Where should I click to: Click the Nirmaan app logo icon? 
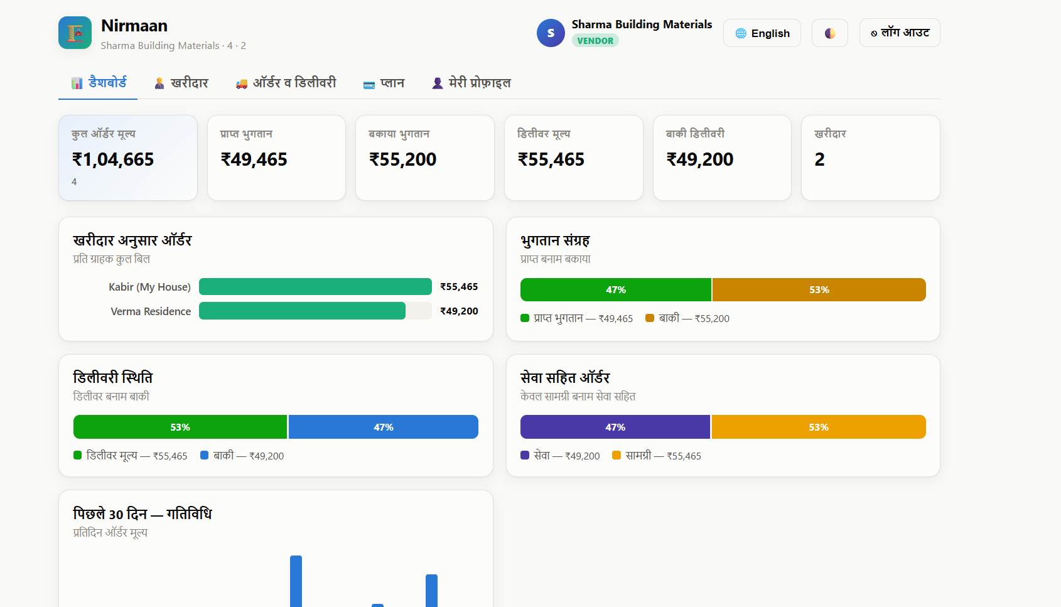[x=75, y=33]
